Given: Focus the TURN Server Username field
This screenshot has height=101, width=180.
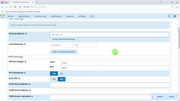Looking at the screenshot, I should coord(100,97).
